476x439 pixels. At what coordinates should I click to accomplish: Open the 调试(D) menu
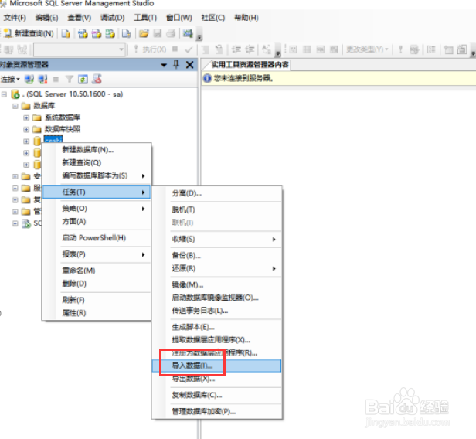pyautogui.click(x=112, y=18)
